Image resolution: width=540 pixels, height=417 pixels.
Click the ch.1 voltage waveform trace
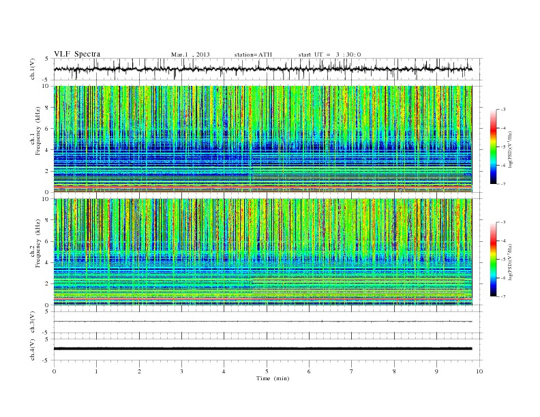[x=262, y=69]
